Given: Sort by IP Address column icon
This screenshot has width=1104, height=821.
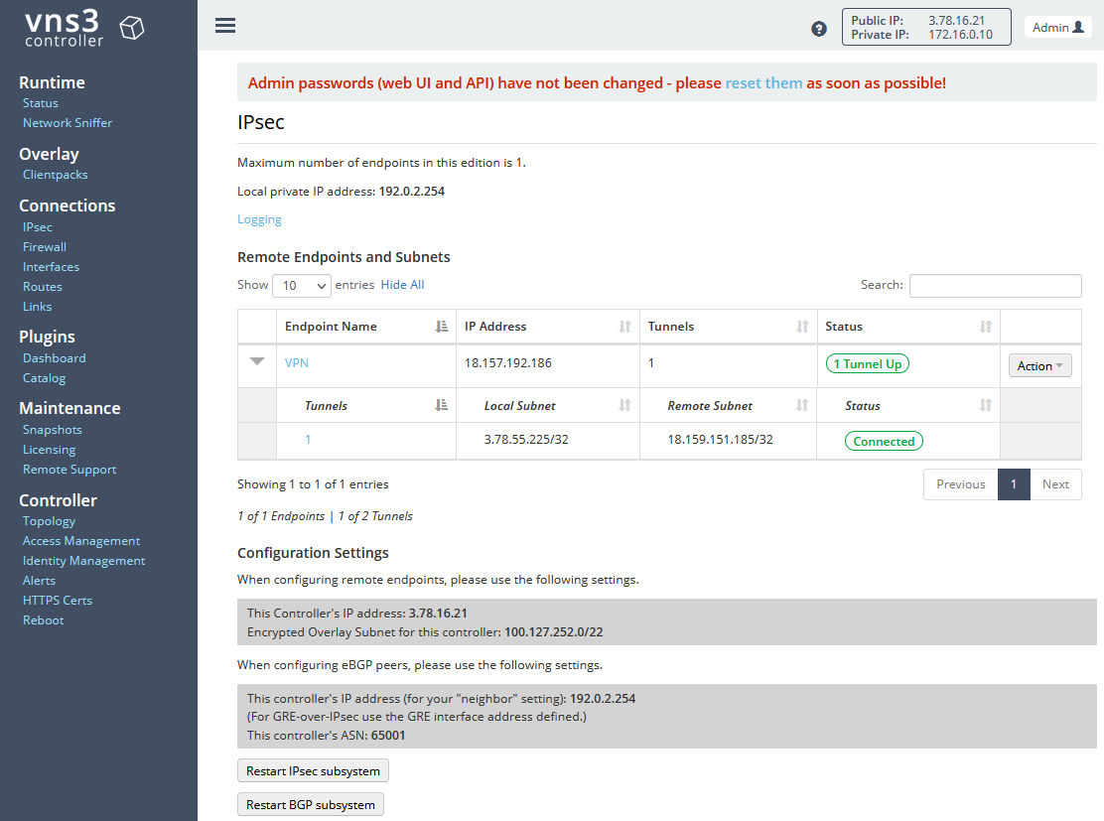Looking at the screenshot, I should 624,327.
